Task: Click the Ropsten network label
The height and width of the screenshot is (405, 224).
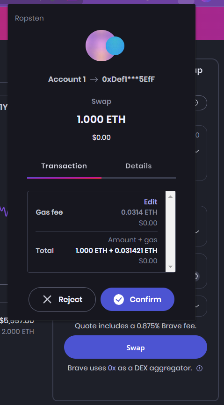Action: tap(29, 18)
